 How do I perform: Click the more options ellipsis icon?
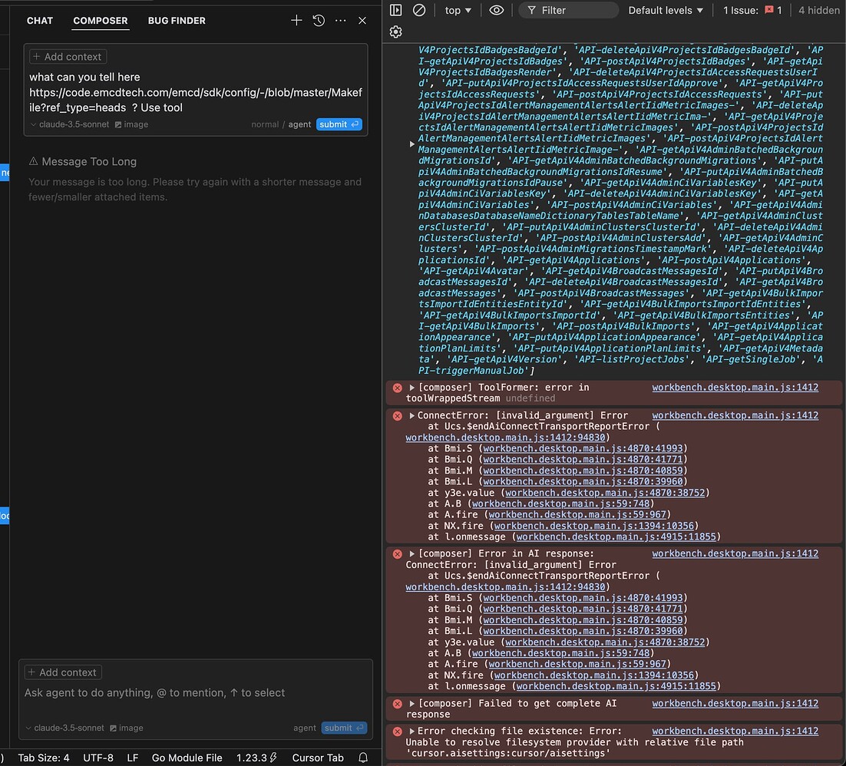coord(340,21)
